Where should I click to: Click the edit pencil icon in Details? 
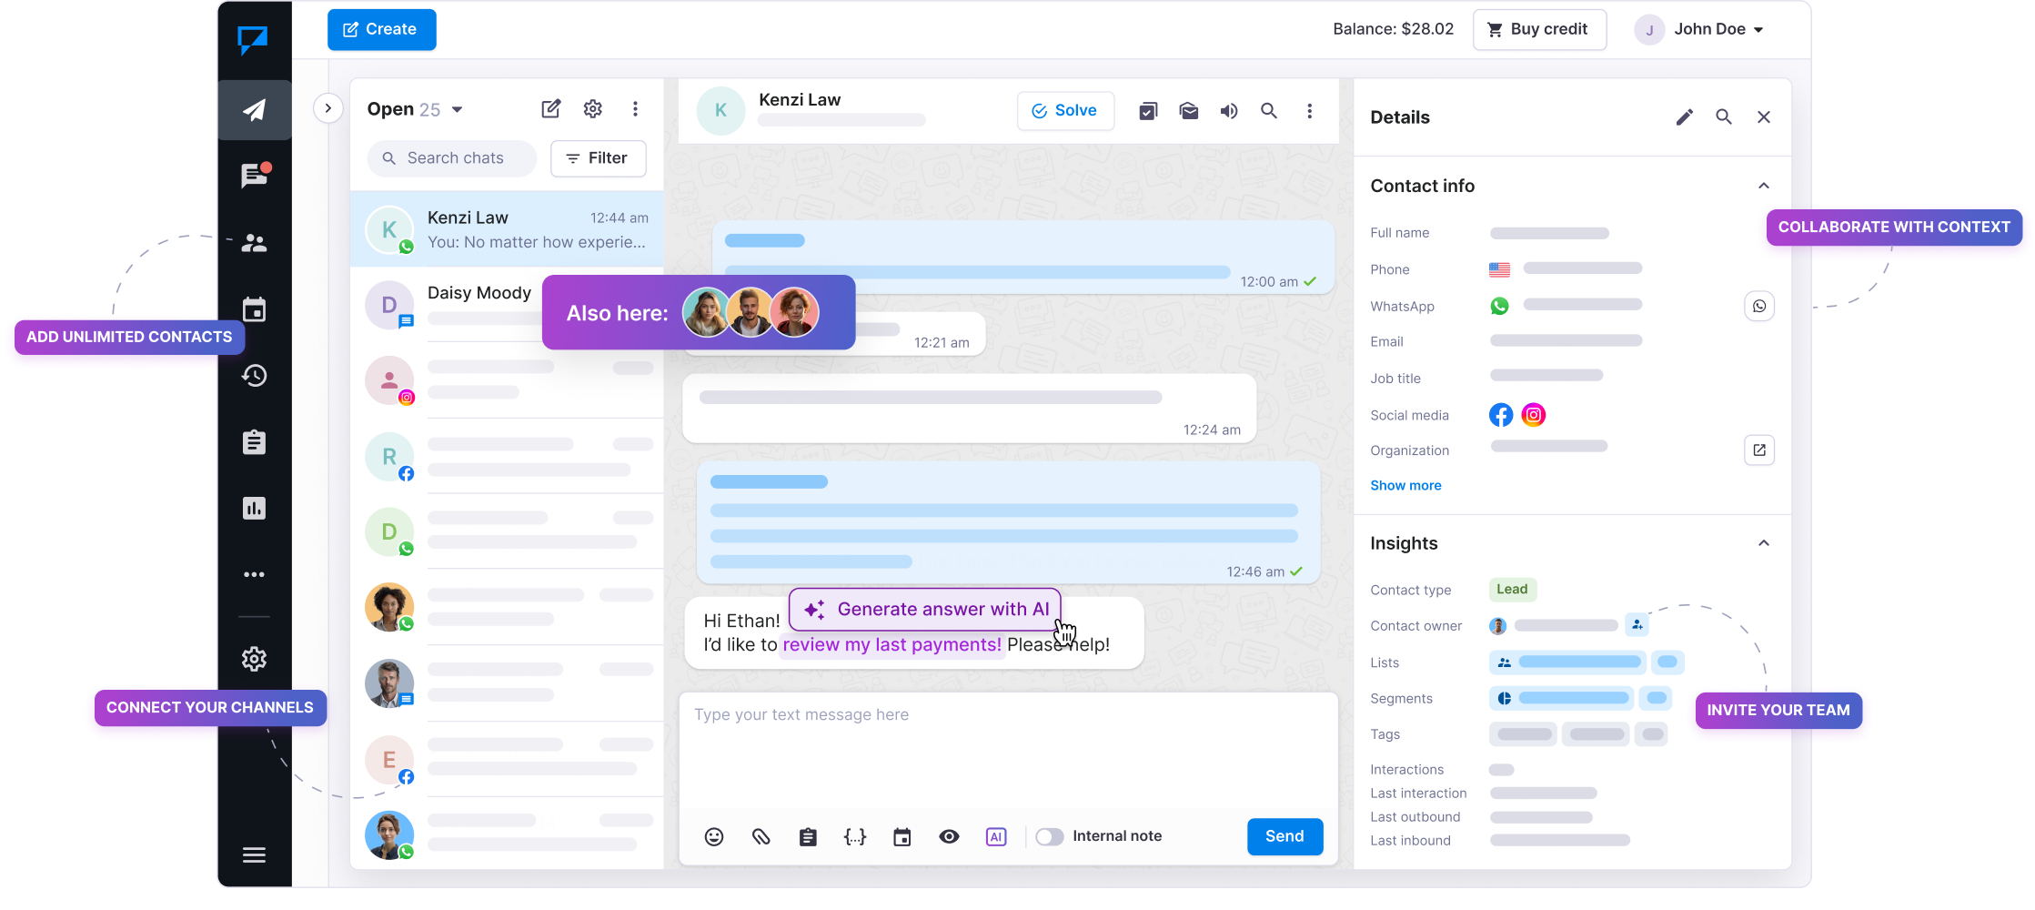click(x=1684, y=117)
